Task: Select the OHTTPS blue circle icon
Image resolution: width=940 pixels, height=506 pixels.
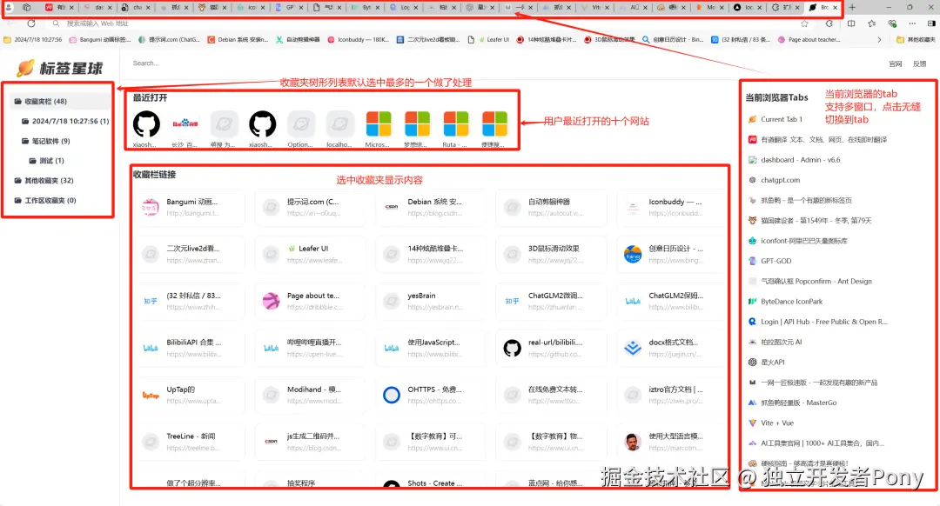Action: [391, 394]
